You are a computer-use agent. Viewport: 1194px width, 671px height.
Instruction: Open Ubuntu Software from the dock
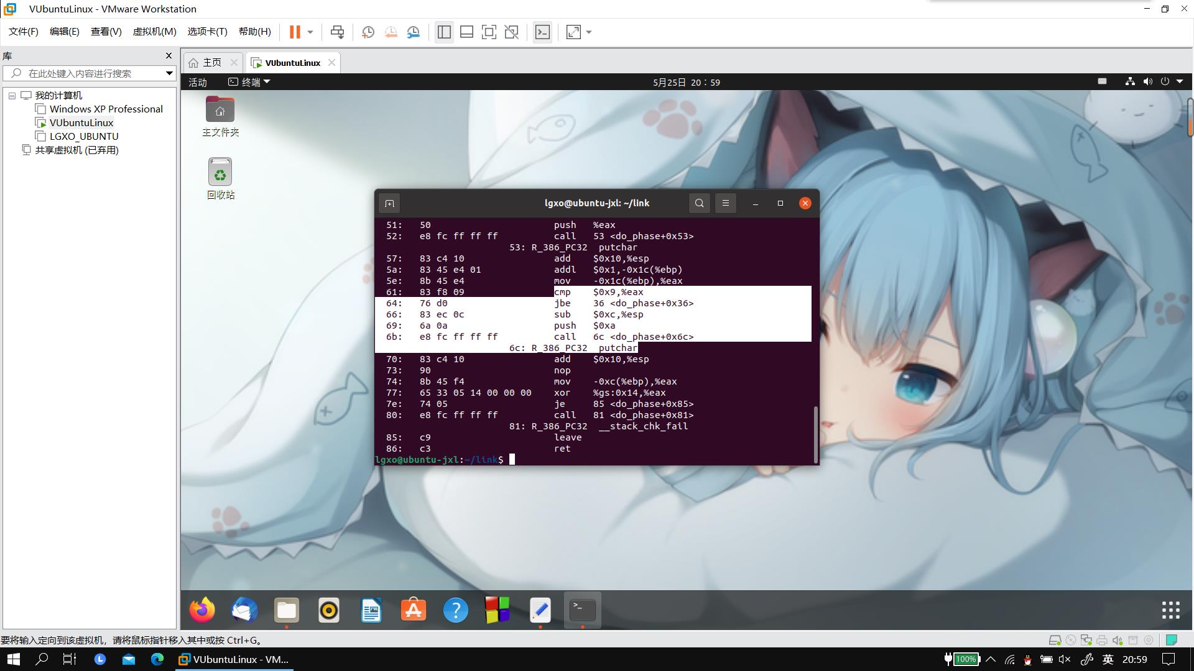(x=414, y=610)
